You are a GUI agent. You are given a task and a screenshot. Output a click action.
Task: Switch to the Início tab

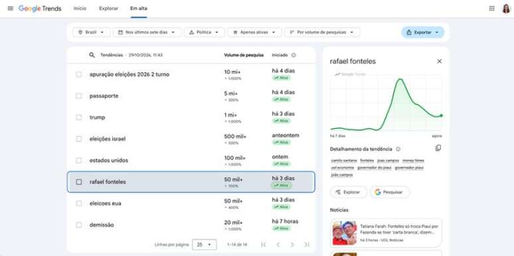(80, 9)
